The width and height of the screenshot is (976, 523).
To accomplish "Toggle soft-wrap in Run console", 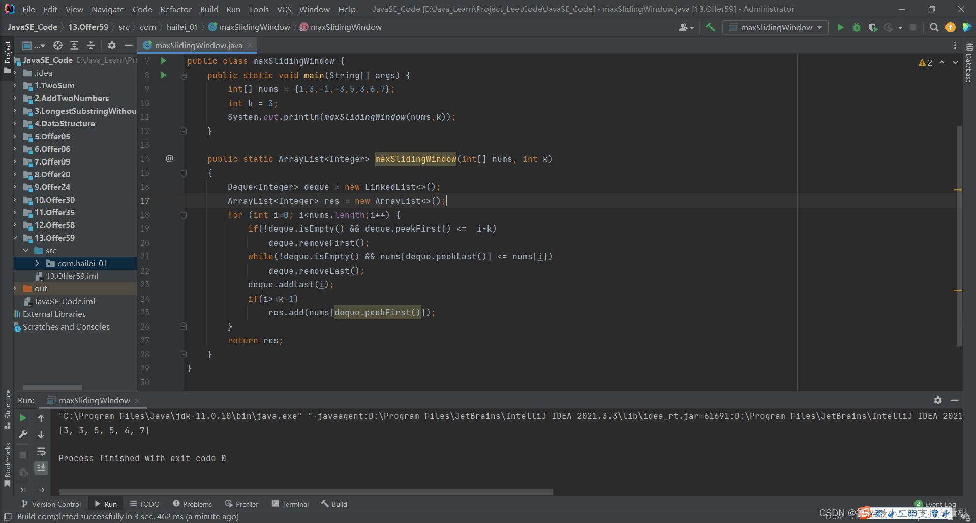I will tap(41, 451).
